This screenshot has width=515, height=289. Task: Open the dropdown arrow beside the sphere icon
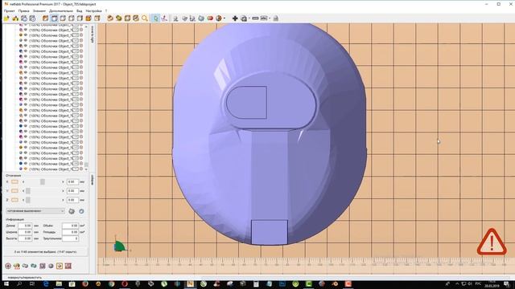225,18
